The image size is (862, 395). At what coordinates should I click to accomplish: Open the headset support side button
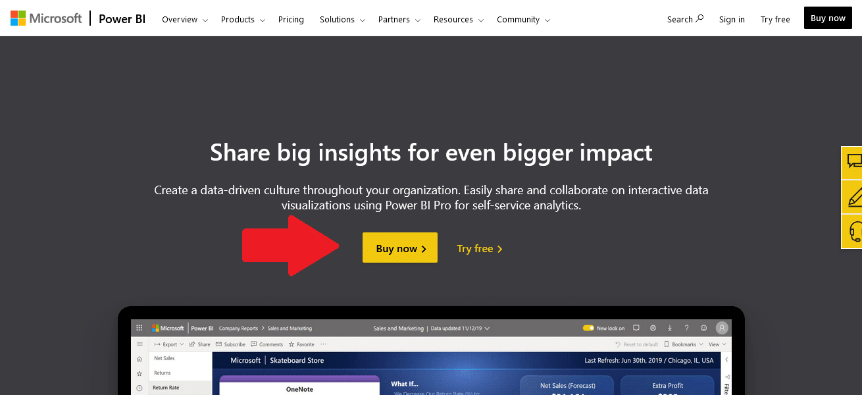coord(853,232)
